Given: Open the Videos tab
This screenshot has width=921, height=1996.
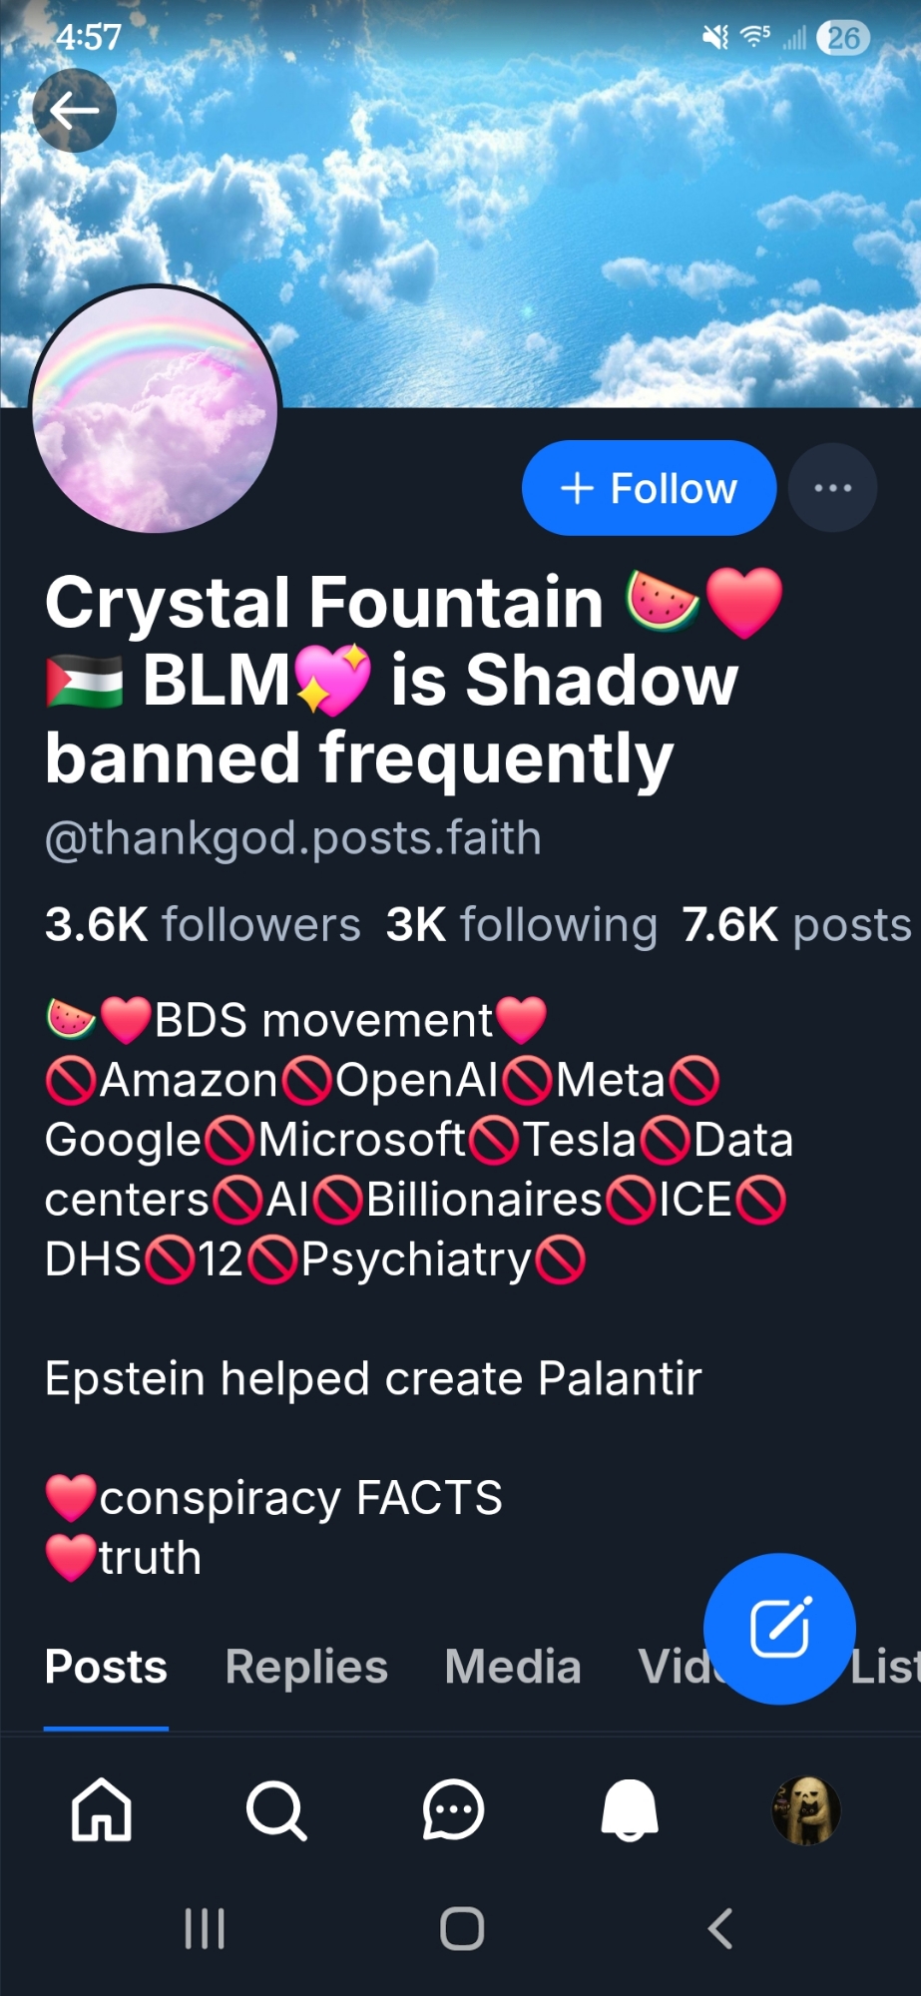Looking at the screenshot, I should [x=671, y=1667].
